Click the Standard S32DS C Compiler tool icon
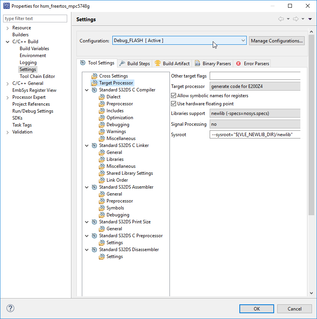Screen dimensions: 317x319 [x=95, y=90]
